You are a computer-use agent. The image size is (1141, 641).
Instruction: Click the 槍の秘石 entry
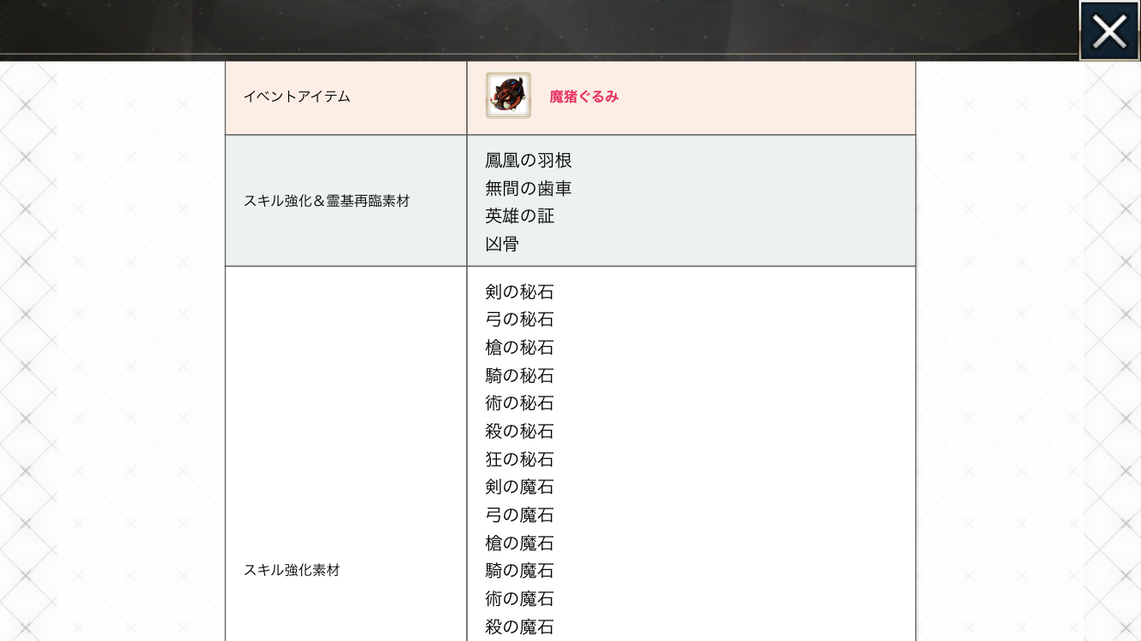[x=519, y=348]
